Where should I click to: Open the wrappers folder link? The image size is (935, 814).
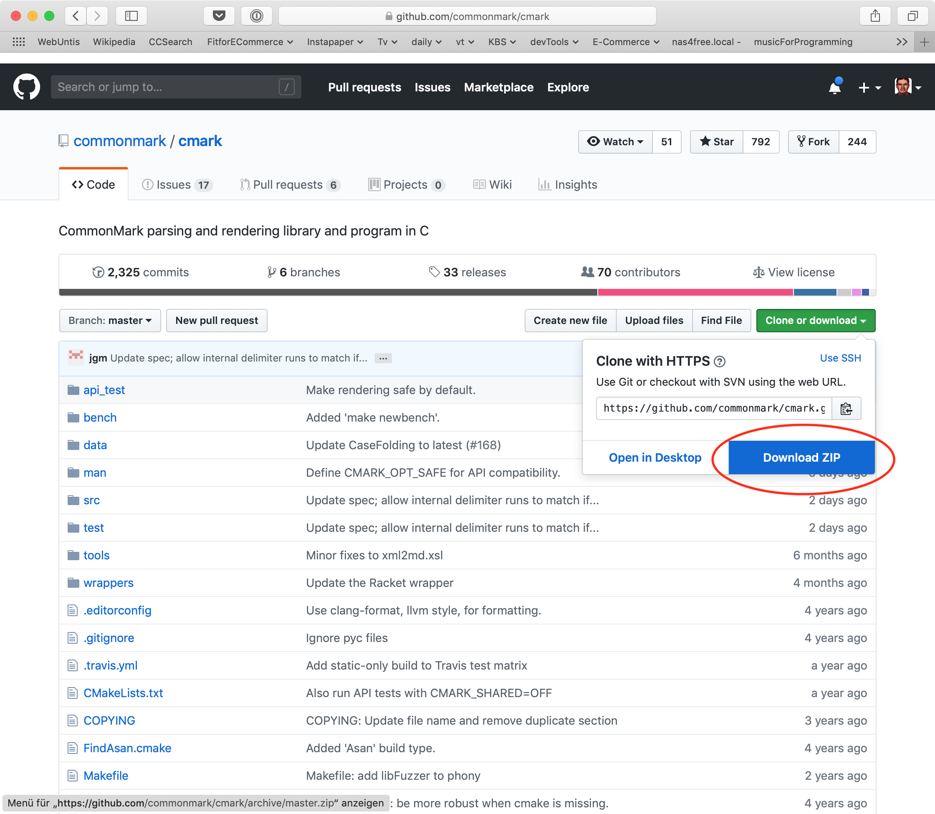(x=109, y=583)
